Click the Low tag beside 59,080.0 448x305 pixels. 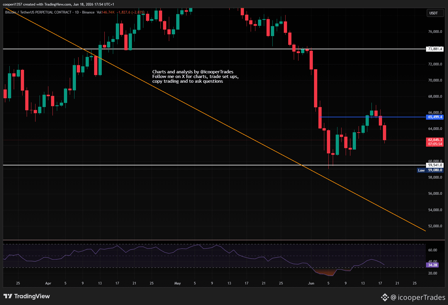421,170
